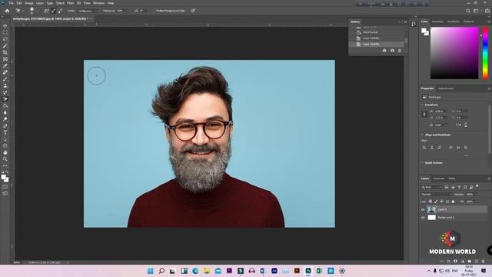The width and height of the screenshot is (492, 277).
Task: Toggle lock all padlock in Layers panel
Action: pyautogui.click(x=453, y=202)
